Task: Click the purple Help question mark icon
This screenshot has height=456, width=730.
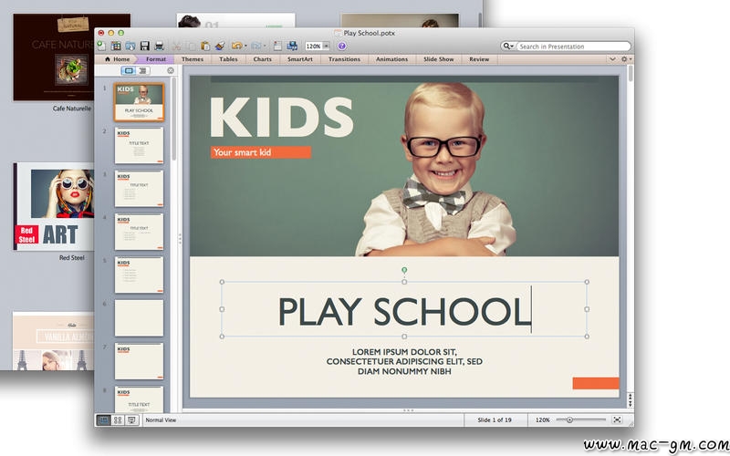Action: pyautogui.click(x=341, y=47)
